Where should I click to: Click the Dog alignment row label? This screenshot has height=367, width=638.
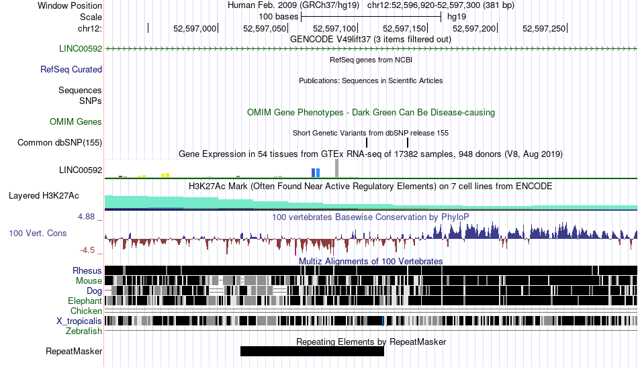click(x=95, y=291)
